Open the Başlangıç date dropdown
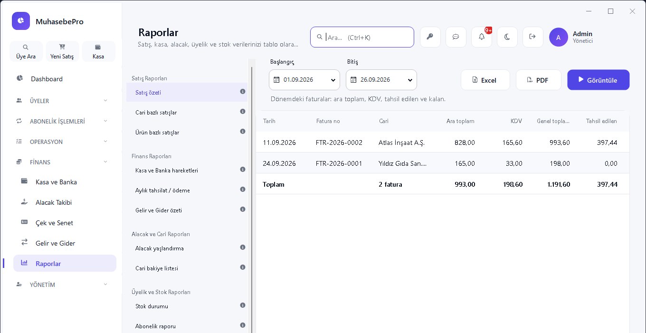The image size is (646, 333). (x=304, y=80)
